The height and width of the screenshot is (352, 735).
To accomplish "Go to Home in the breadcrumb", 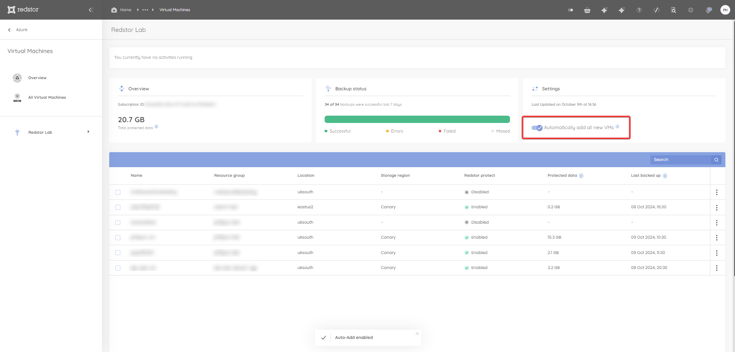I will (x=125, y=10).
